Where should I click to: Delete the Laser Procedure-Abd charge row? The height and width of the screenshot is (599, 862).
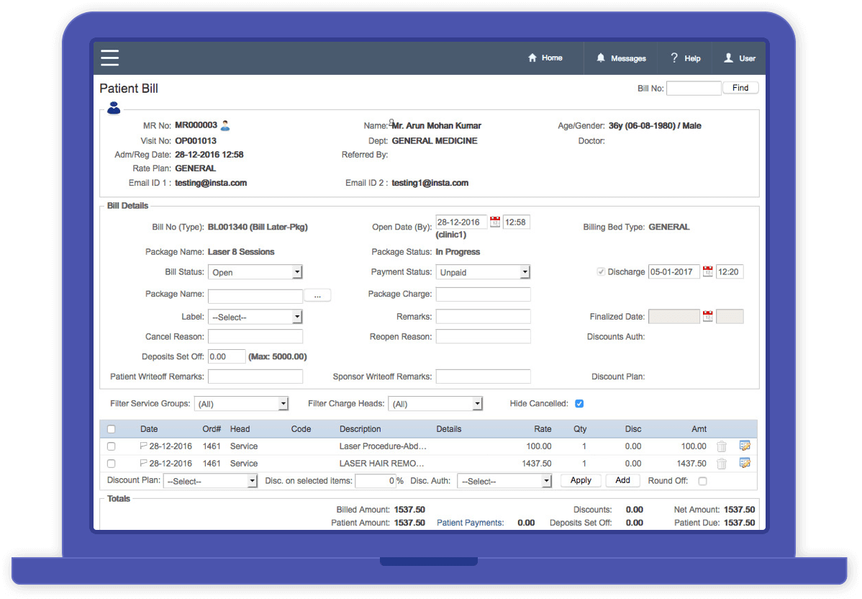pos(722,446)
